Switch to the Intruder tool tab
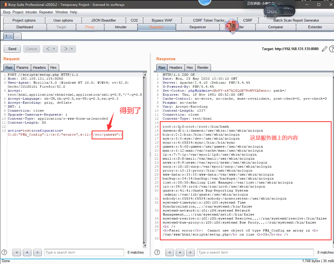The width and height of the screenshot is (334, 264). [121, 27]
